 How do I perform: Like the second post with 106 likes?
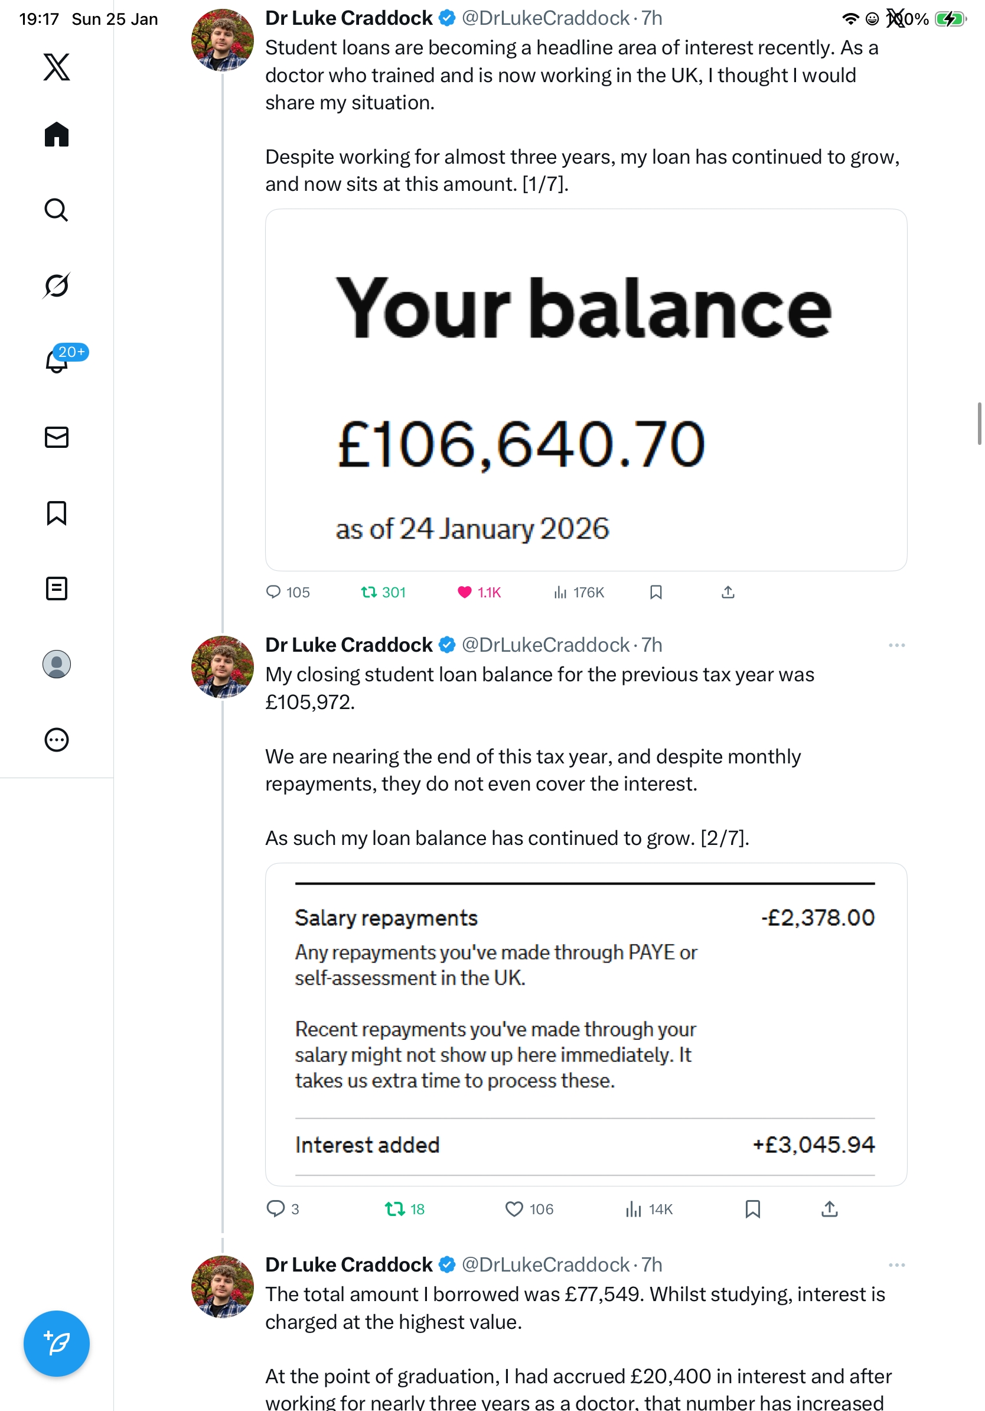[x=514, y=1209]
